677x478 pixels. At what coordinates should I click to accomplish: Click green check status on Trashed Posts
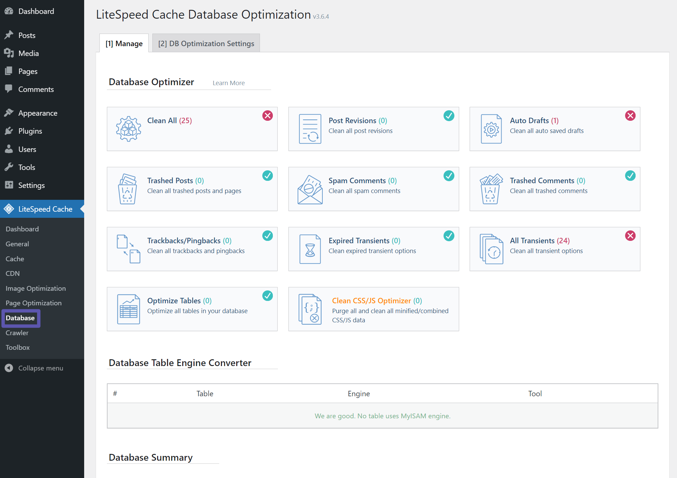coord(267,176)
